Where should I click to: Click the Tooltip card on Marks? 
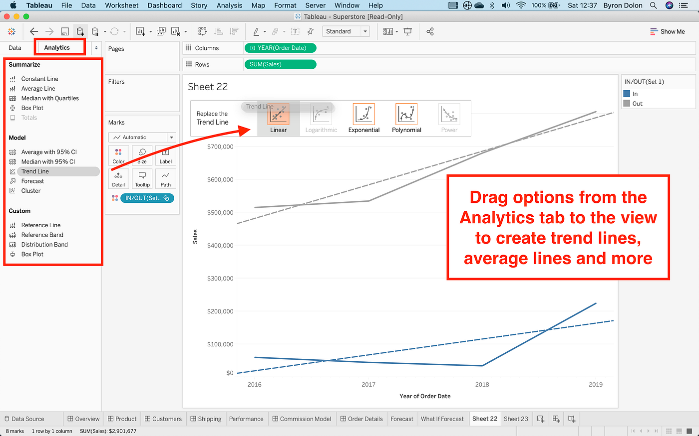pyautogui.click(x=142, y=178)
